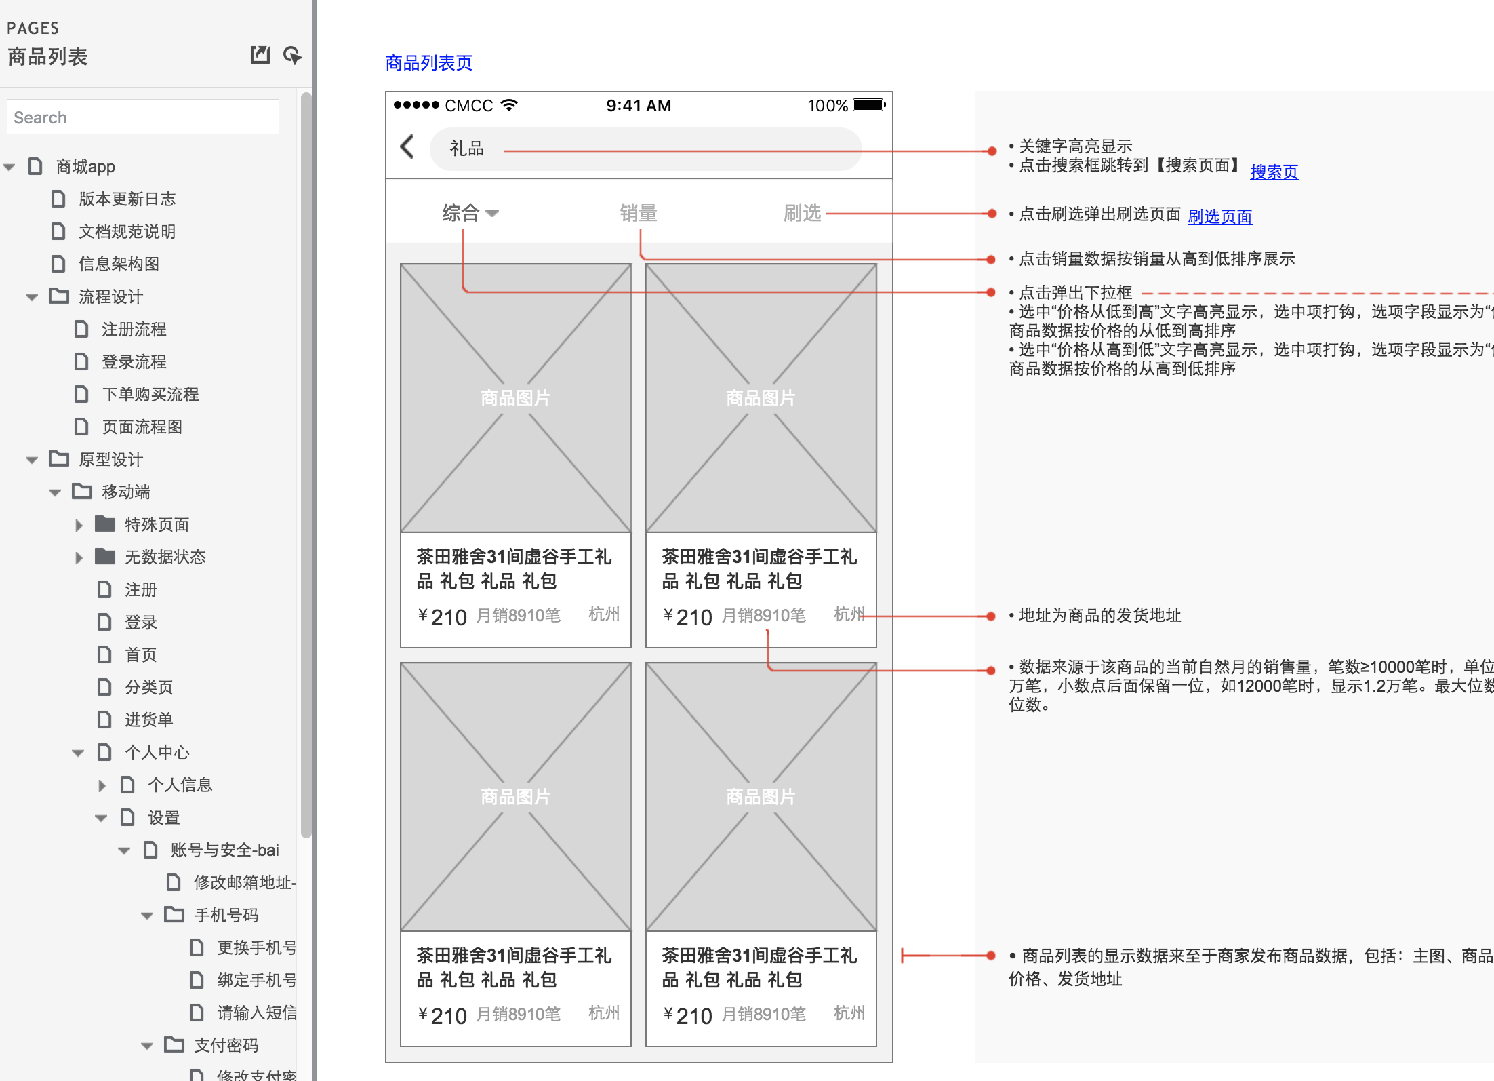Open the 登录流程 page
Viewport: 1494px width, 1081px height.
tap(134, 361)
